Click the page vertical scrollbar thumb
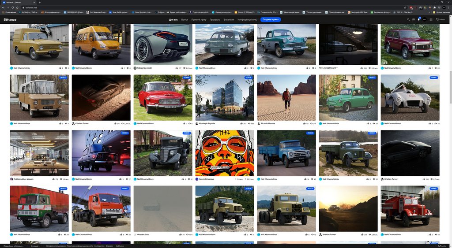 [450, 87]
